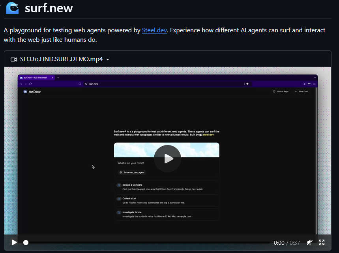The image size is (339, 253).
Task: Click the video camera icon beside the file name
Action: pyautogui.click(x=14, y=60)
